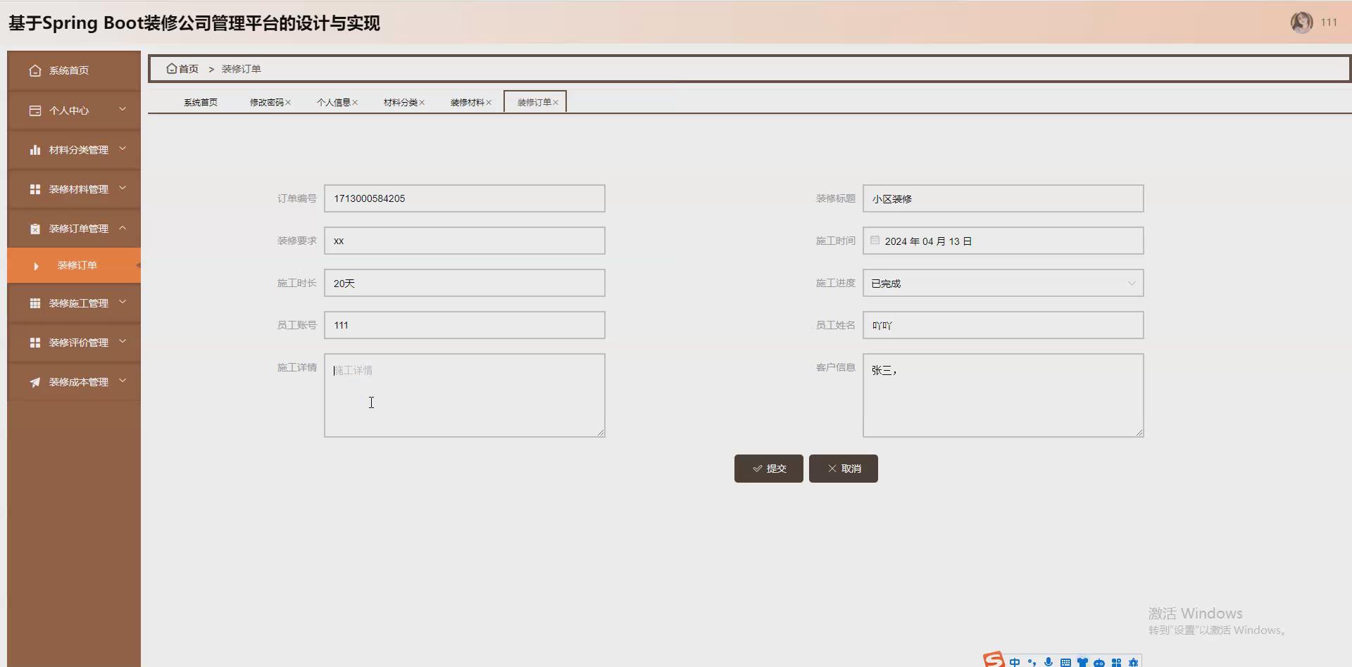Click the paper plane icon for 装修成本管理

[35, 381]
